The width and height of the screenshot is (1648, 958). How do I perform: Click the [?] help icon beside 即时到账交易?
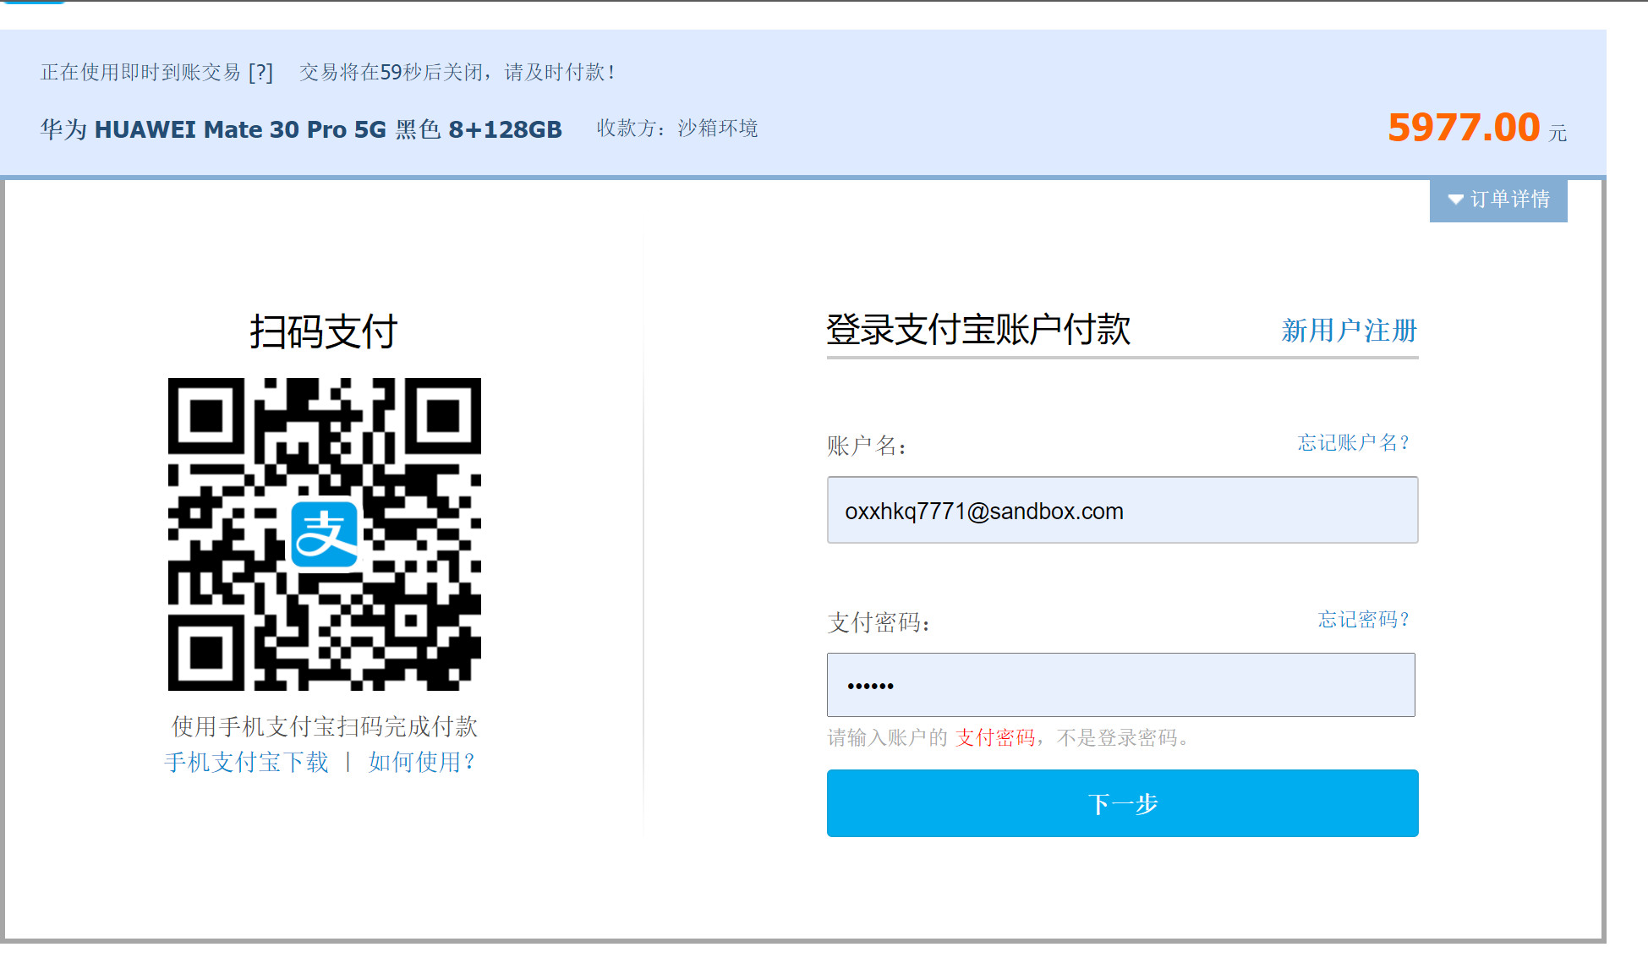(x=260, y=73)
